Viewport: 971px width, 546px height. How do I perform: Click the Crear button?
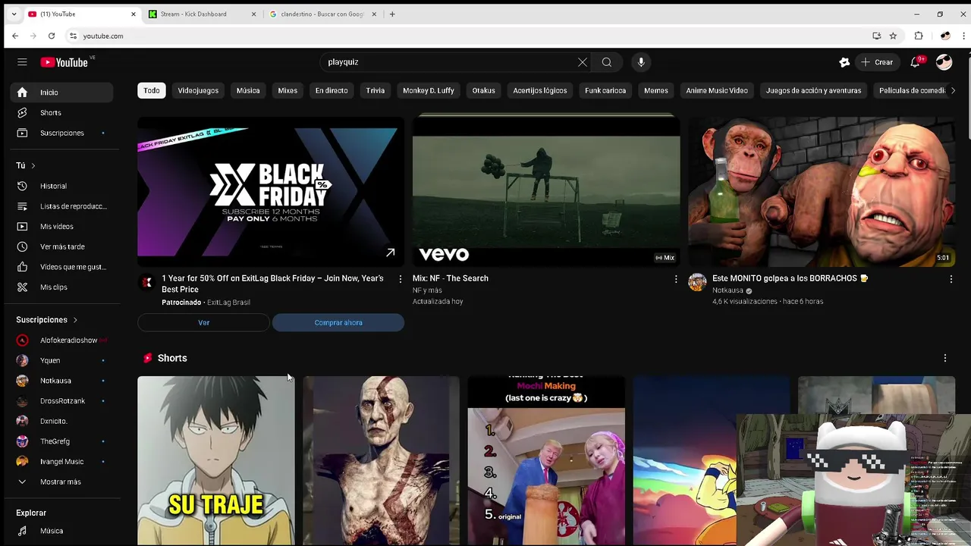(x=878, y=62)
